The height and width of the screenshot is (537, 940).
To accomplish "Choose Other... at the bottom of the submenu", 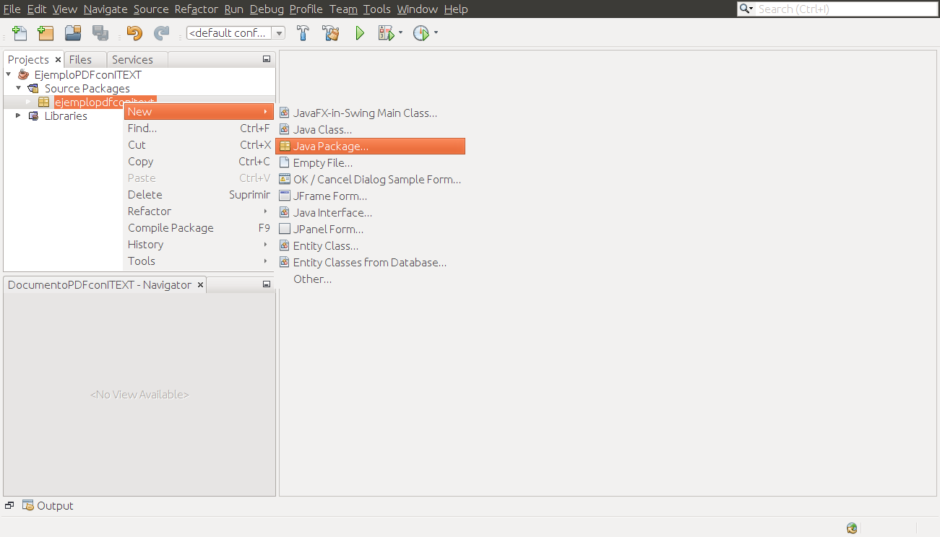I will pyautogui.click(x=312, y=279).
